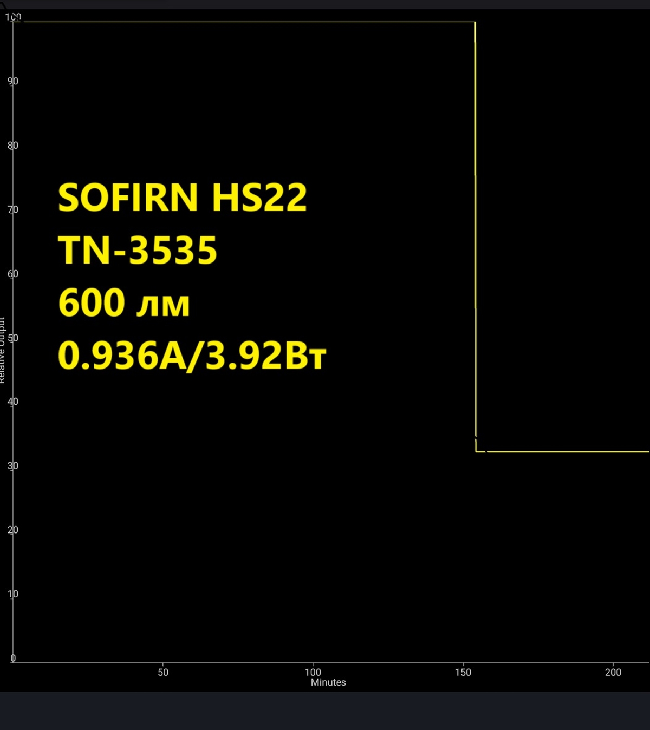Click the SOFIRN HS22 title text
The width and height of the screenshot is (650, 730).
tap(183, 197)
